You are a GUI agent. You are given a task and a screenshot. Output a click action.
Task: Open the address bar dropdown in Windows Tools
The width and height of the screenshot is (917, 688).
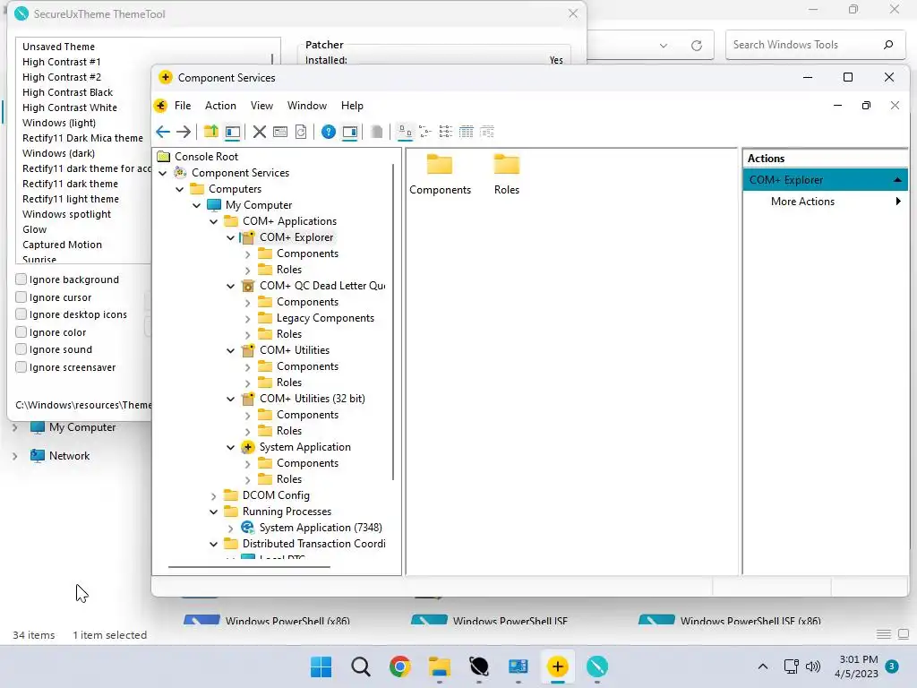[x=664, y=45]
